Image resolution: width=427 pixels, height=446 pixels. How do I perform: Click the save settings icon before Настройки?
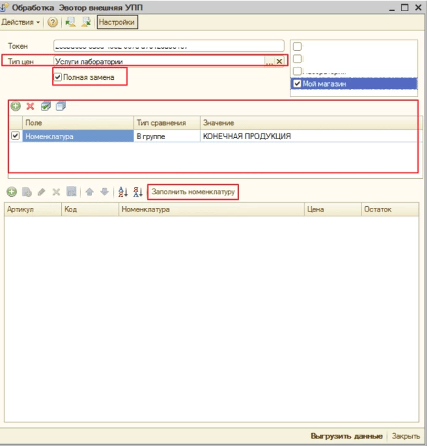[x=86, y=22]
